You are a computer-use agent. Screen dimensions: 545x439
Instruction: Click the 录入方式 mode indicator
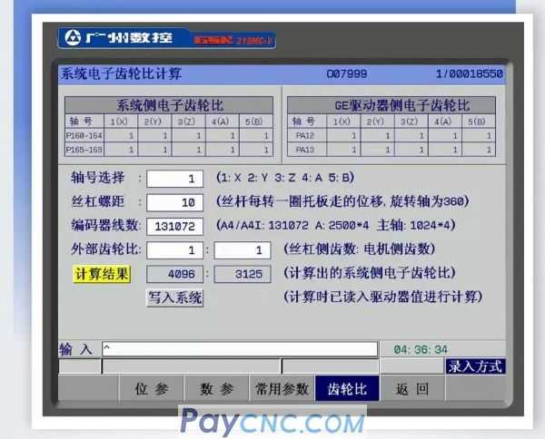474,366
